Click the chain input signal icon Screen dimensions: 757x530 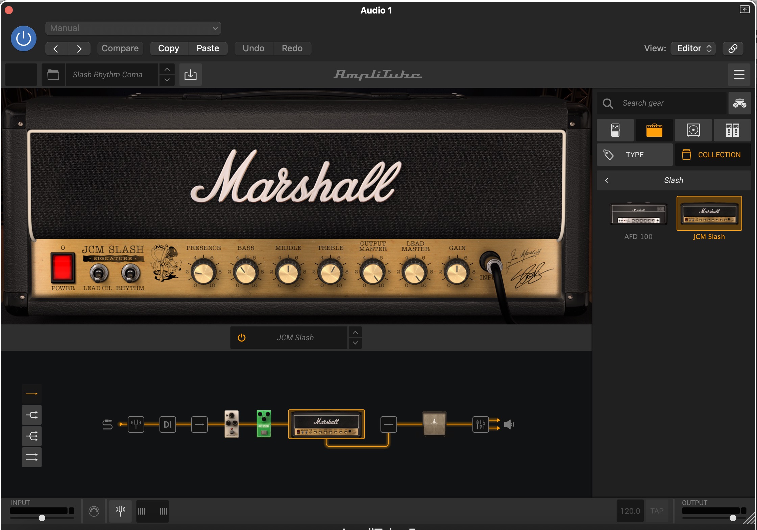point(107,424)
